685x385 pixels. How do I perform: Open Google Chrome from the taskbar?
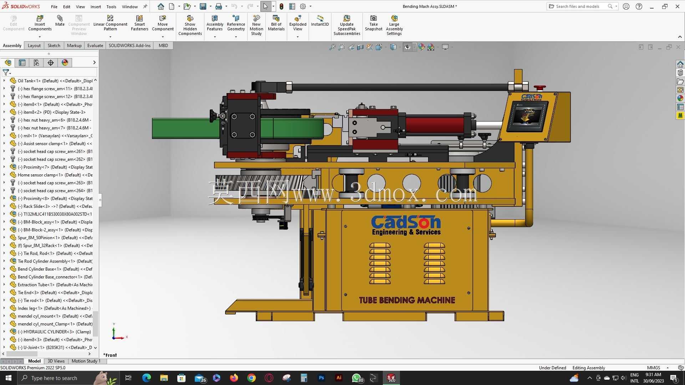coord(252,378)
